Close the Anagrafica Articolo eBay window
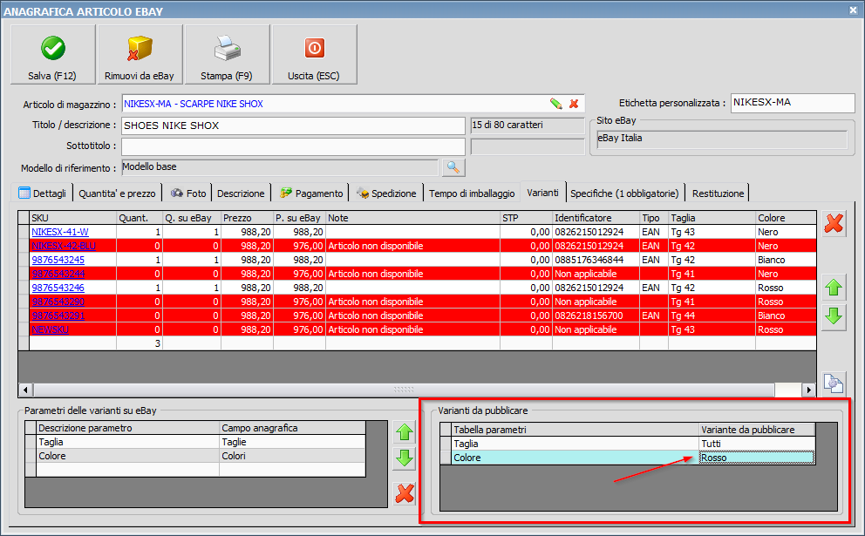Image resolution: width=865 pixels, height=536 pixels. [x=853, y=10]
